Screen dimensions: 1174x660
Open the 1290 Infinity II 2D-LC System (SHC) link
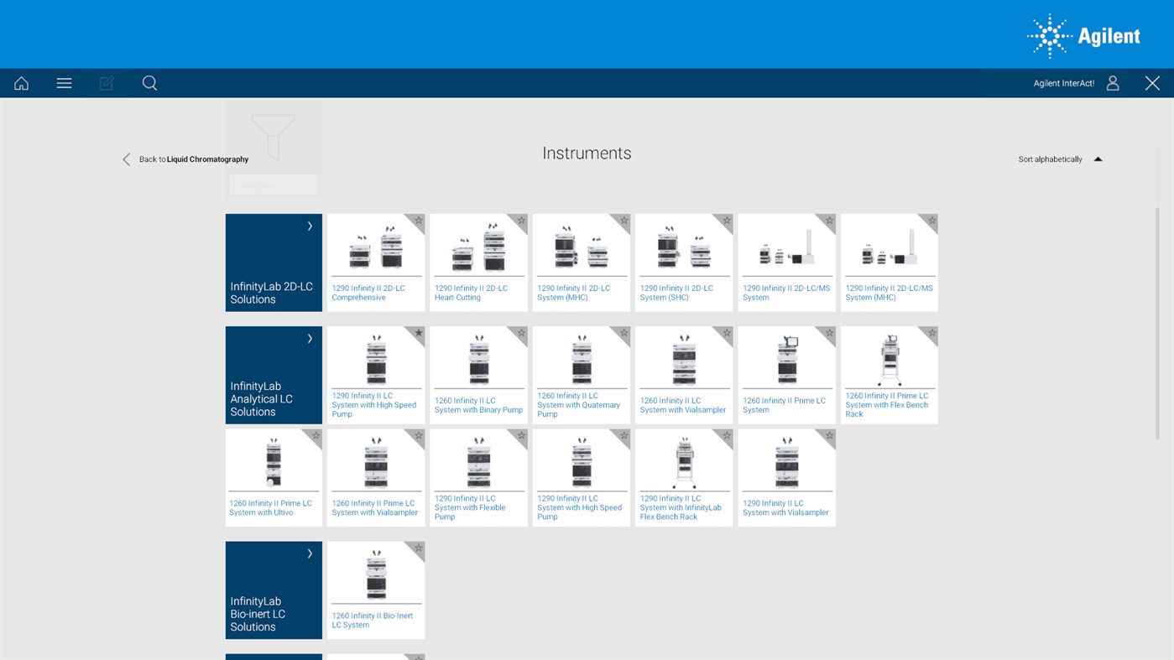pyautogui.click(x=676, y=293)
